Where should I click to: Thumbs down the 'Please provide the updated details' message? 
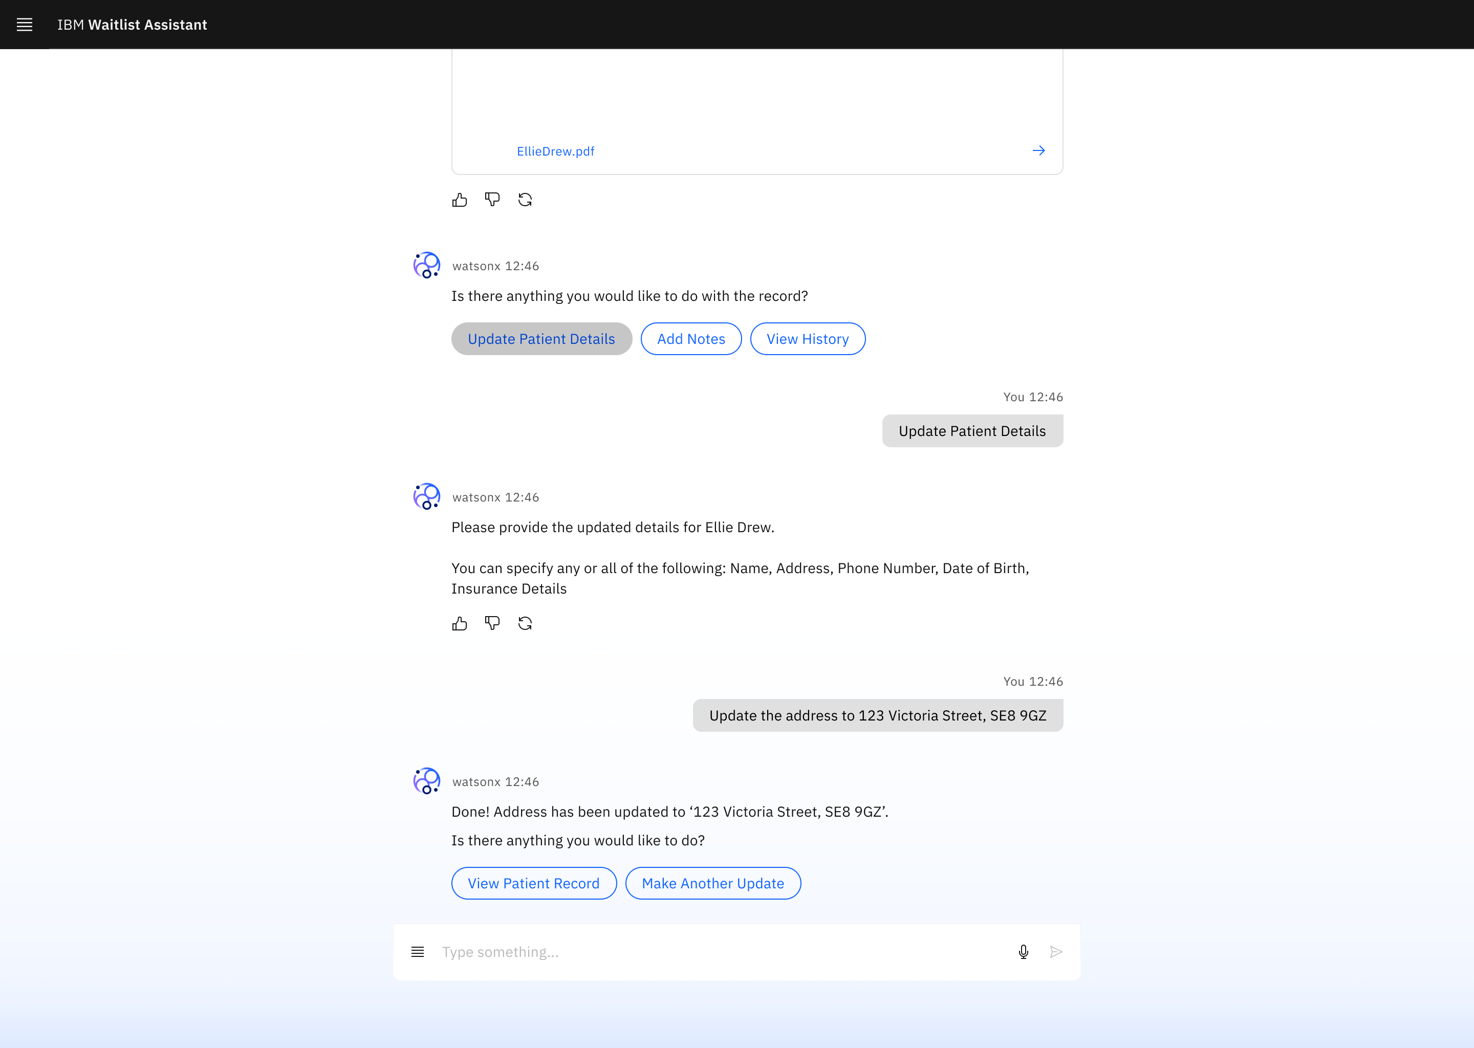point(492,623)
